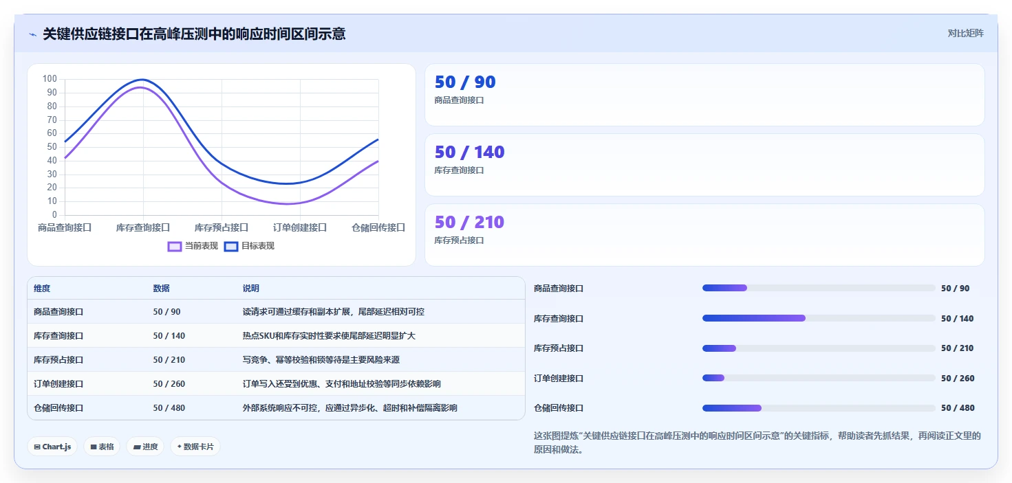Open the Chart.js chip
The height and width of the screenshot is (483, 1012).
click(52, 447)
